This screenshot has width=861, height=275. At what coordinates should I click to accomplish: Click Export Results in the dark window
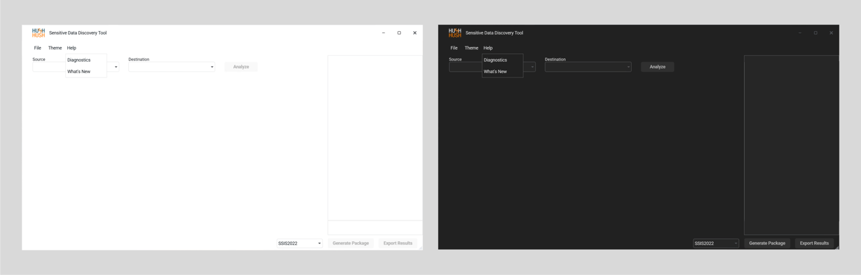[814, 243]
